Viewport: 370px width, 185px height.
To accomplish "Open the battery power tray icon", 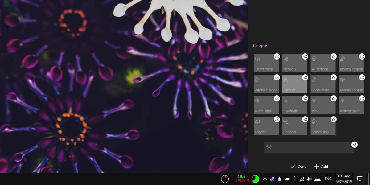I will point(287,179).
